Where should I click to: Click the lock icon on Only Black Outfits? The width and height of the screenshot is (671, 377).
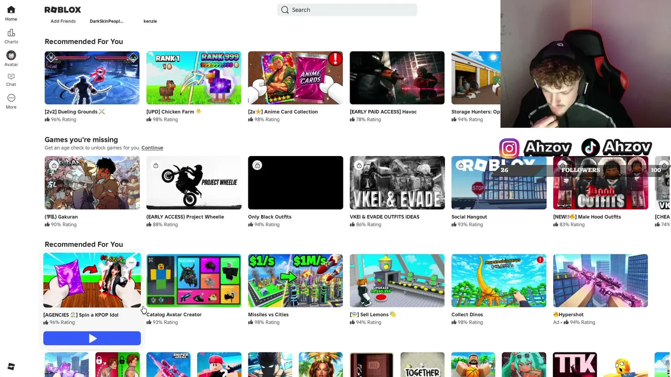(x=257, y=165)
